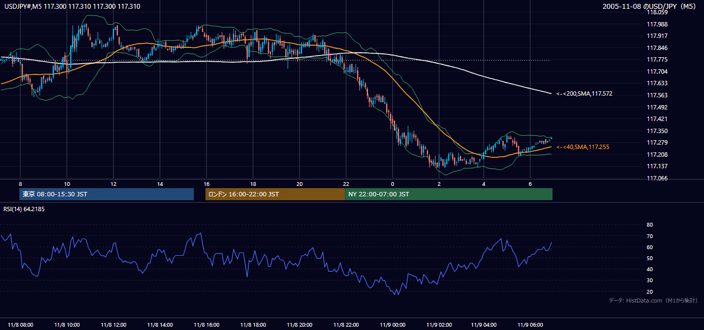Click the RSI scale value 50
The image size is (704, 330).
coord(649,258)
